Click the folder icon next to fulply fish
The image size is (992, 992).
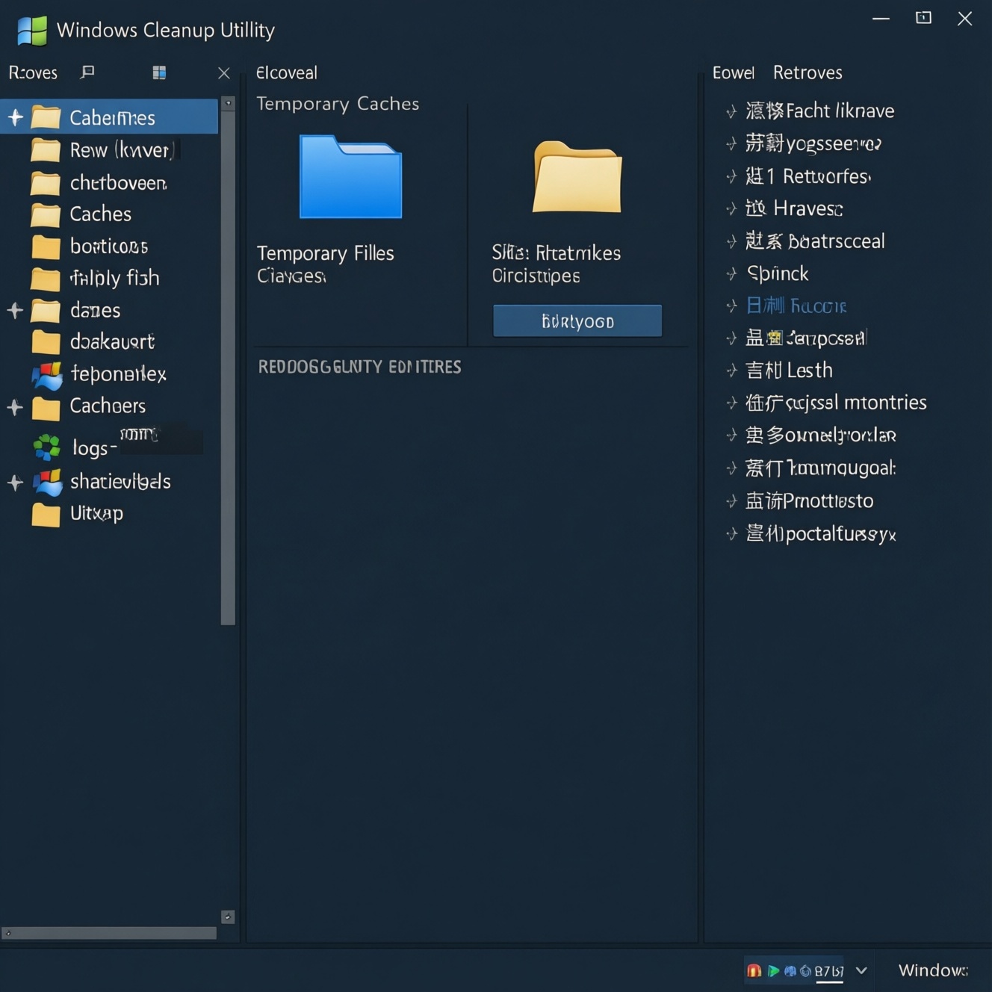(x=46, y=279)
